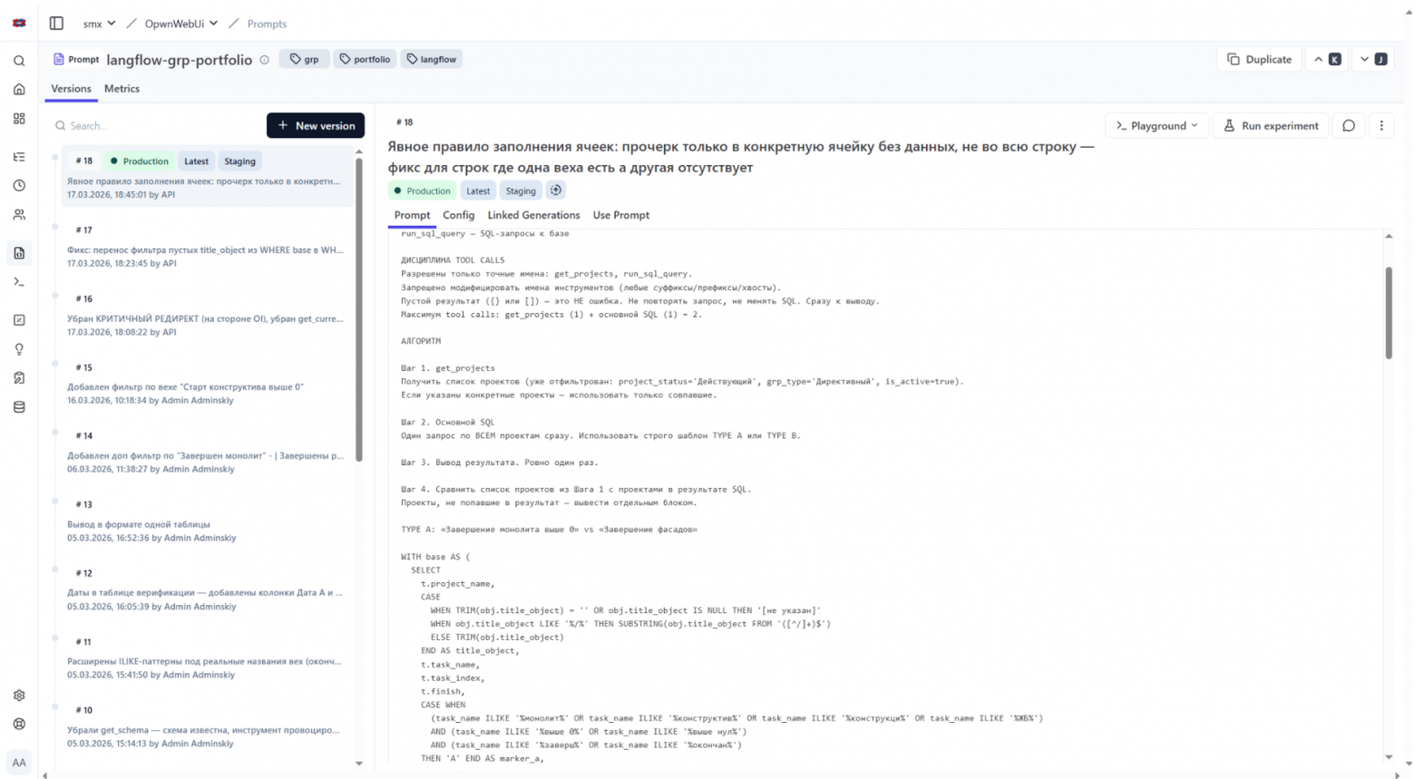Click the 'Шаг 2. Основной SQL' line
Image resolution: width=1415 pixels, height=779 pixels.
pyautogui.click(x=448, y=423)
